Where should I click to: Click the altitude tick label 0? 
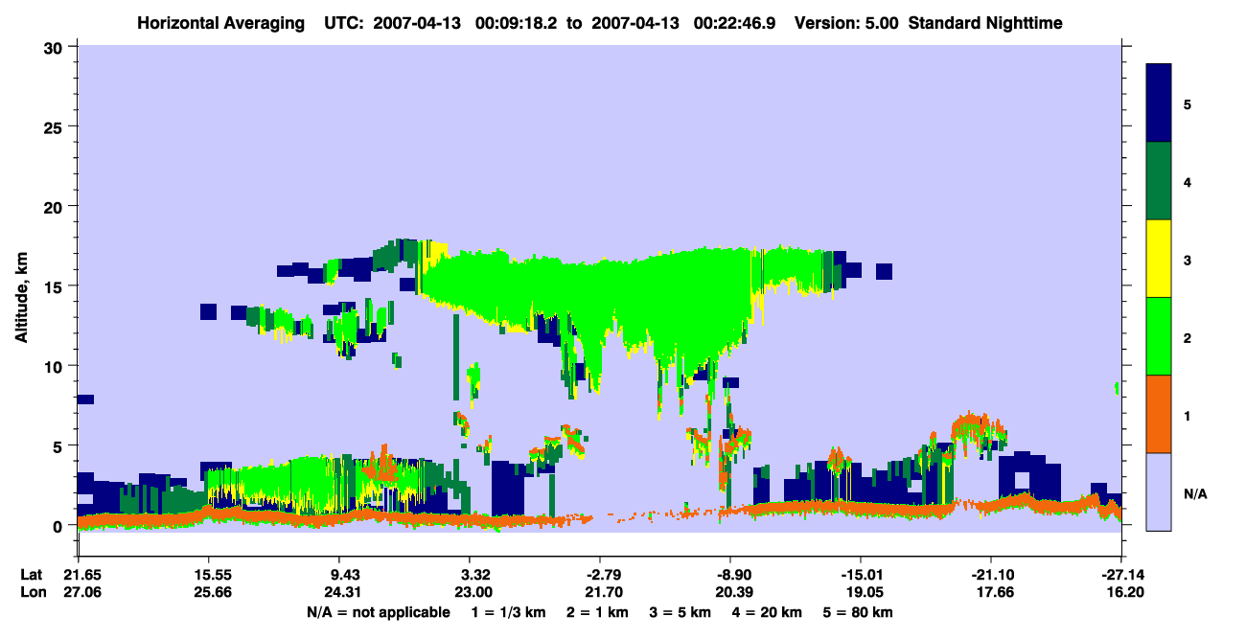[x=59, y=526]
